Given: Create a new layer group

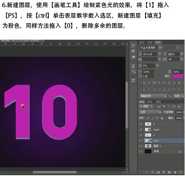Looking at the screenshot, I should coord(169,172).
